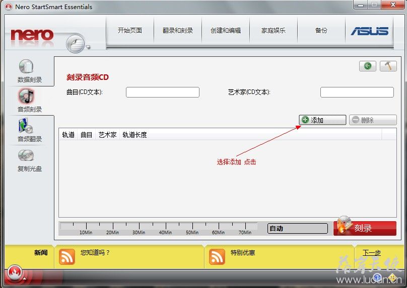Start burning with the red 刻录 button
Screen dimensions: 407x288
(365, 228)
